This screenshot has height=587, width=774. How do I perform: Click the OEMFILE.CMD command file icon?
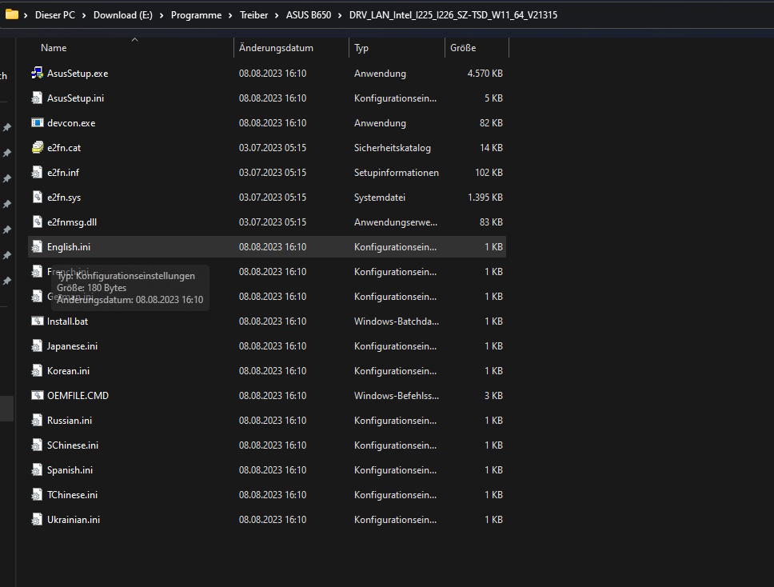(x=37, y=395)
